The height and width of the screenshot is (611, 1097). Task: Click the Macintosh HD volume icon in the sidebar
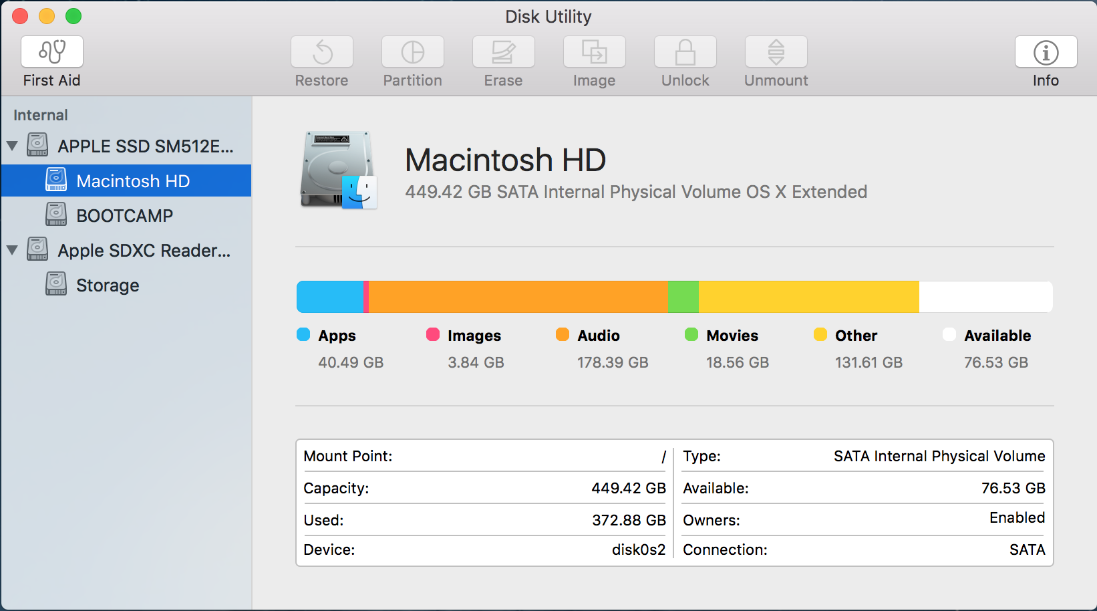click(x=56, y=180)
